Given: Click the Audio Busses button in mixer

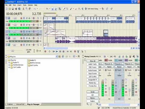Looking at the screenshot, I should click(92, 70).
